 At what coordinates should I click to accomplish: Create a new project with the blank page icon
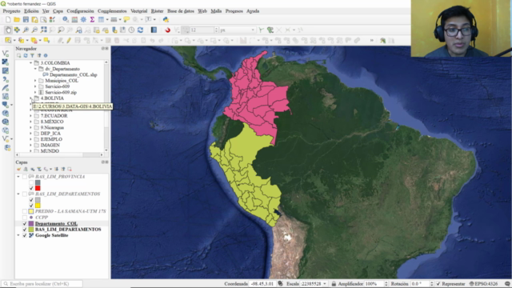[x=8, y=20]
